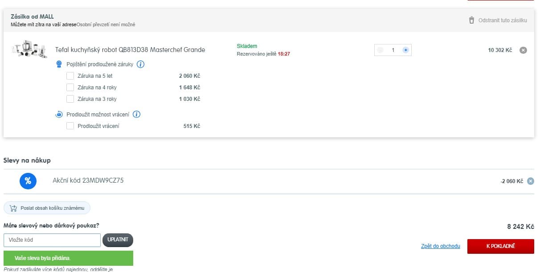Remove the Tefal robot item with the X icon

(524, 50)
